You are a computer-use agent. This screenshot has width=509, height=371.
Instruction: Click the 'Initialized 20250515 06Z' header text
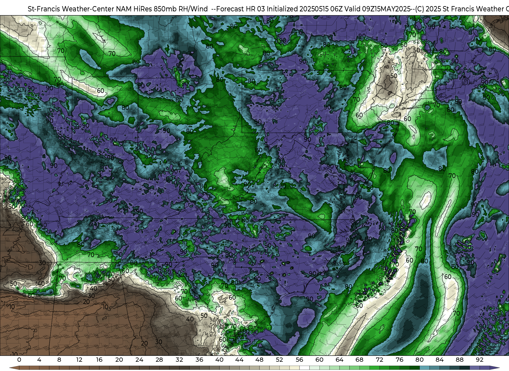click(305, 9)
